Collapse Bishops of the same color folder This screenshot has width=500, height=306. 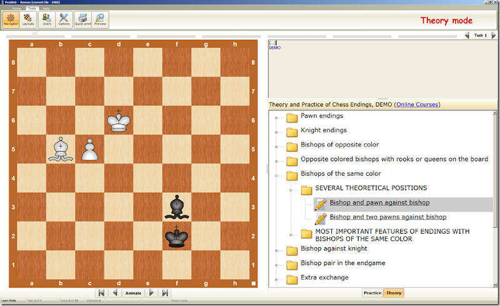(276, 176)
